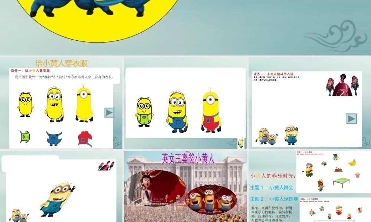
Task: Select the 给小黄人穿衣服 orange title
Action: [x=61, y=63]
